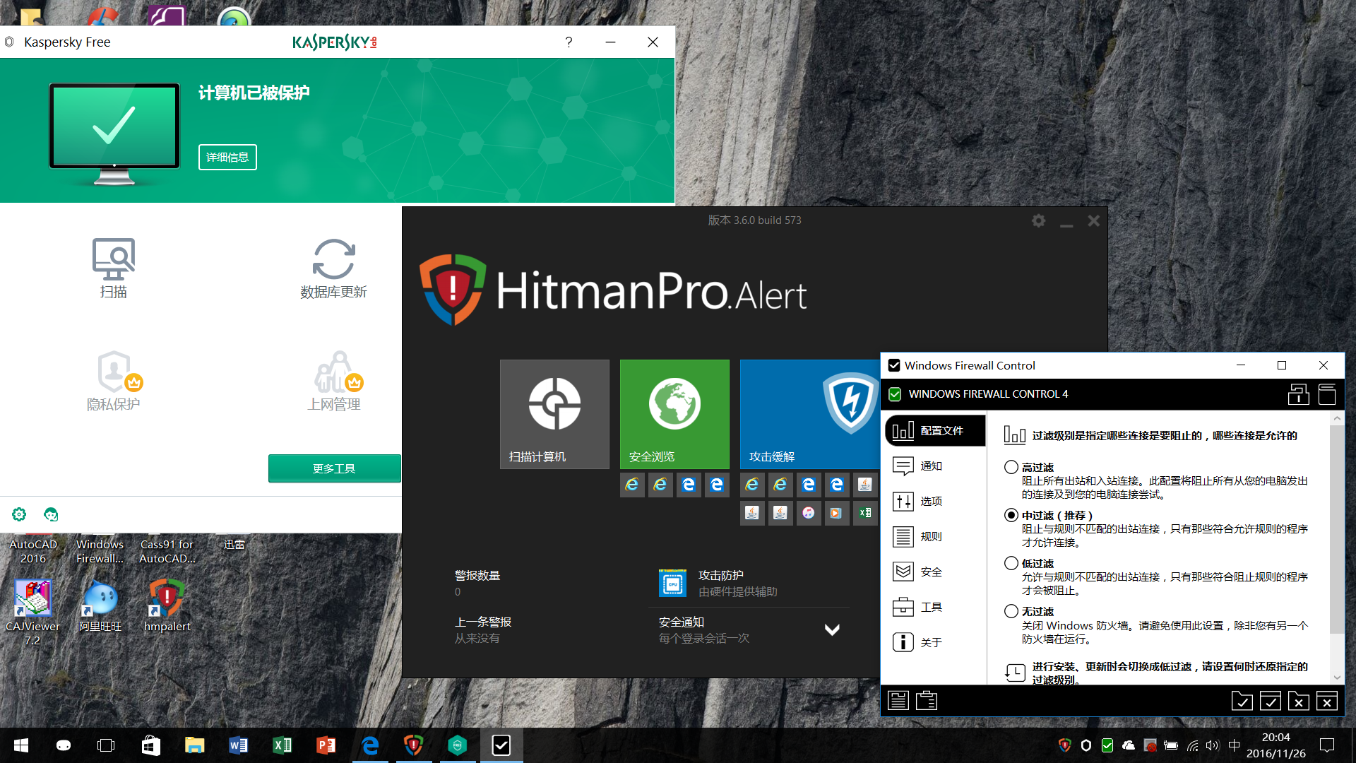The width and height of the screenshot is (1356, 763).
Task: Click window-with-X icon in Firewall Control footer
Action: coord(1326,700)
